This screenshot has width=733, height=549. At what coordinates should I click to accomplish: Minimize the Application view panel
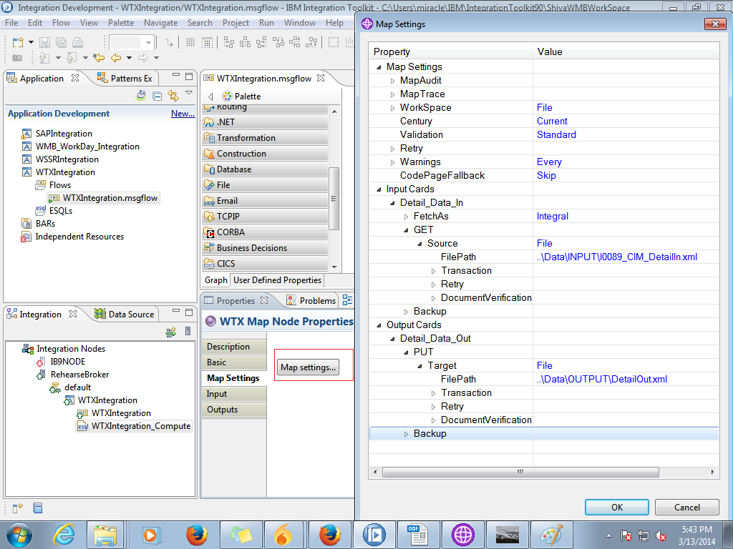pos(176,75)
